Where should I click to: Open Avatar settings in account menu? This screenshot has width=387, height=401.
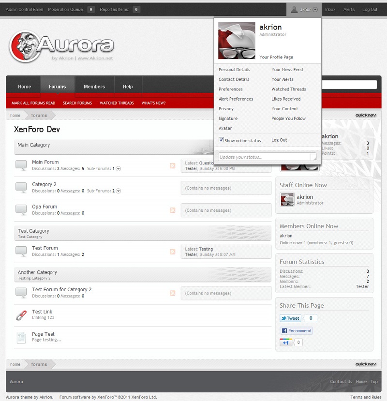225,128
